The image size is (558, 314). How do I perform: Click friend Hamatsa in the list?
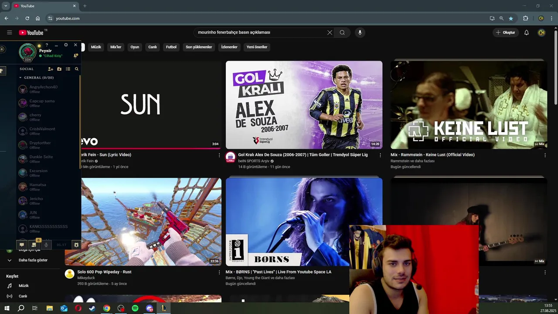(48, 187)
